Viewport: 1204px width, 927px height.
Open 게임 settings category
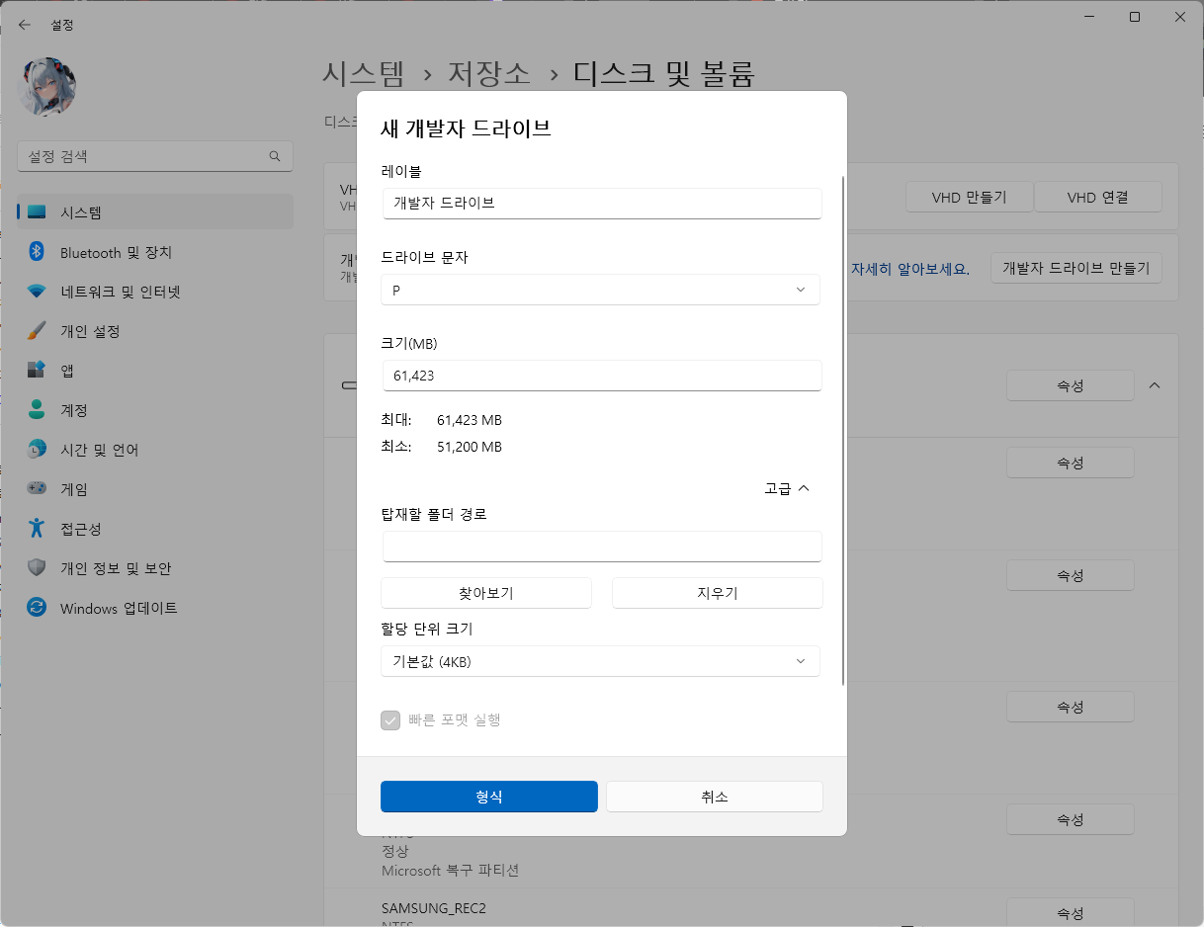click(x=155, y=489)
